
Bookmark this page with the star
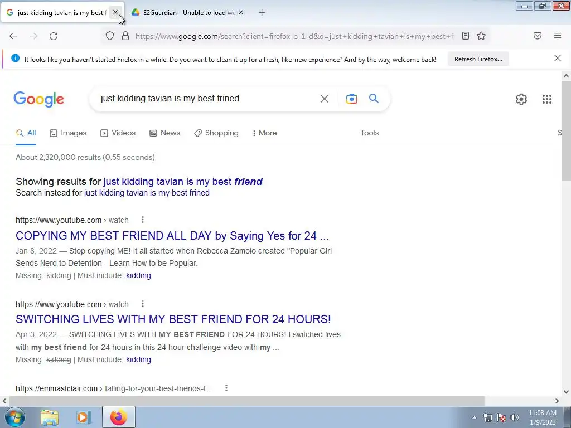click(481, 36)
